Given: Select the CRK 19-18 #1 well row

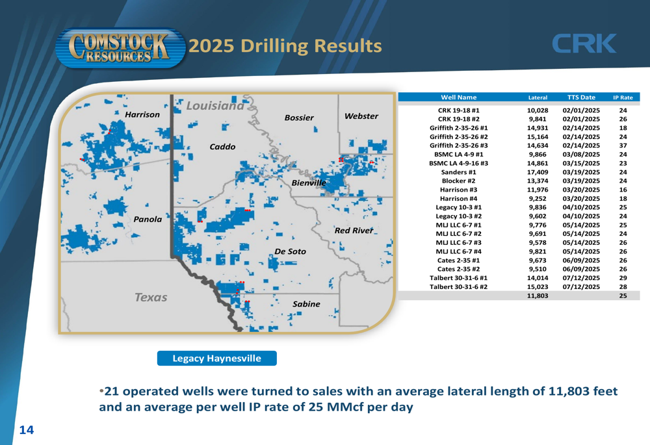Looking at the screenshot, I should [519, 110].
